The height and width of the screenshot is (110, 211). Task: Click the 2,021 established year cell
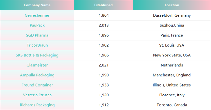pos(104,65)
